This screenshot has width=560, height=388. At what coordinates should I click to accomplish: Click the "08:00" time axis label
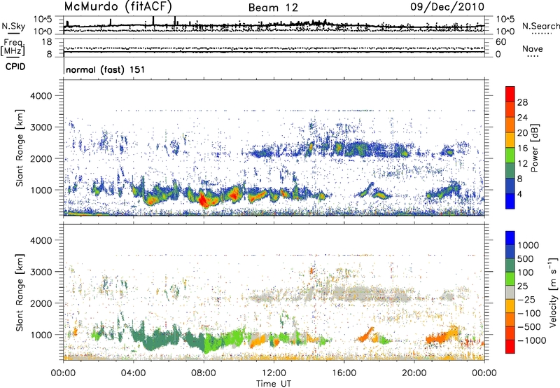click(204, 373)
